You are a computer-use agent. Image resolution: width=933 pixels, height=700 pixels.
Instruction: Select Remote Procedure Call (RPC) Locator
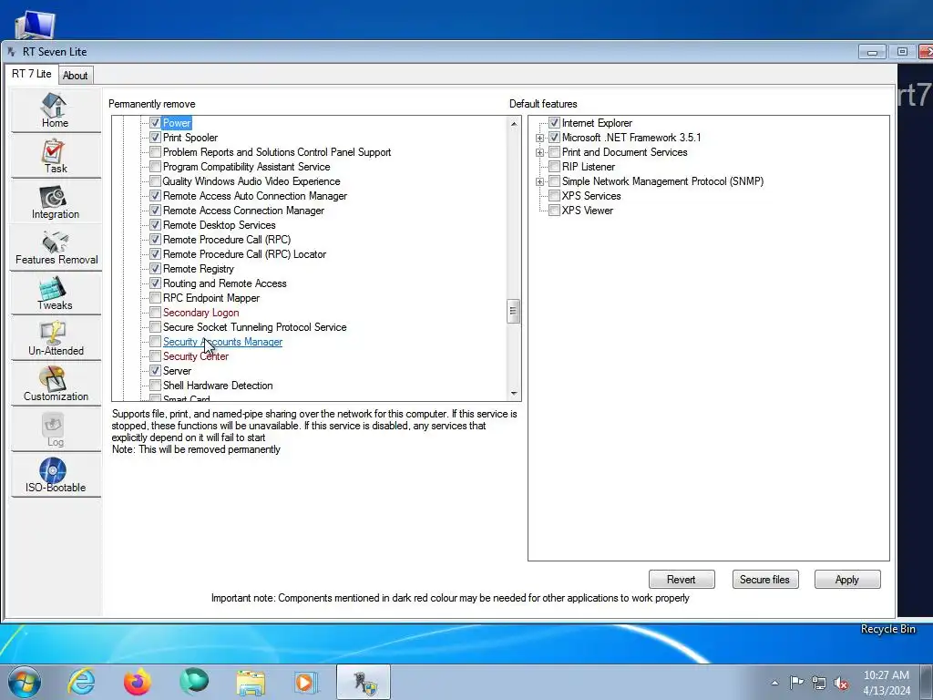[244, 254]
